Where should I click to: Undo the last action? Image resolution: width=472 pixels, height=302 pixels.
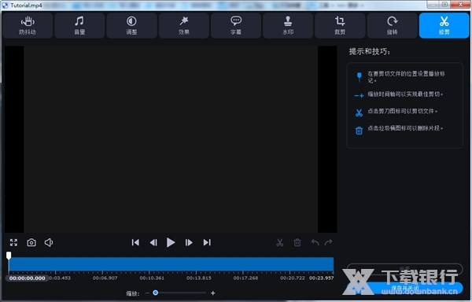[x=315, y=242]
